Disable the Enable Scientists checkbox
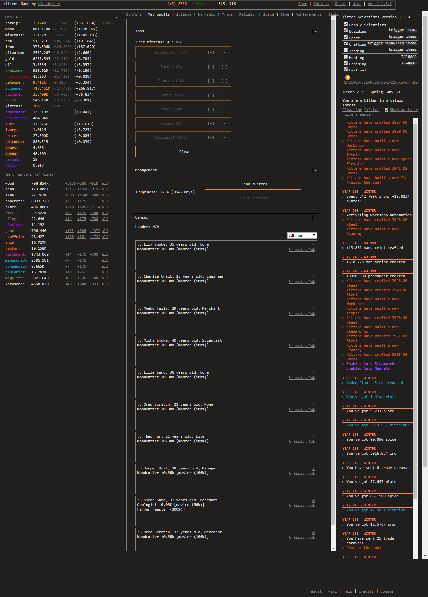This screenshot has height=597, width=428. coord(346,24)
